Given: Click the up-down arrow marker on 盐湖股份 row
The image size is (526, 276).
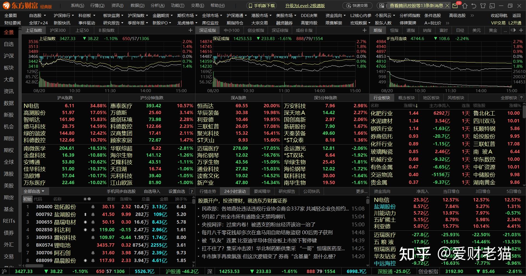Looking at the screenshot, I should tap(85, 214).
